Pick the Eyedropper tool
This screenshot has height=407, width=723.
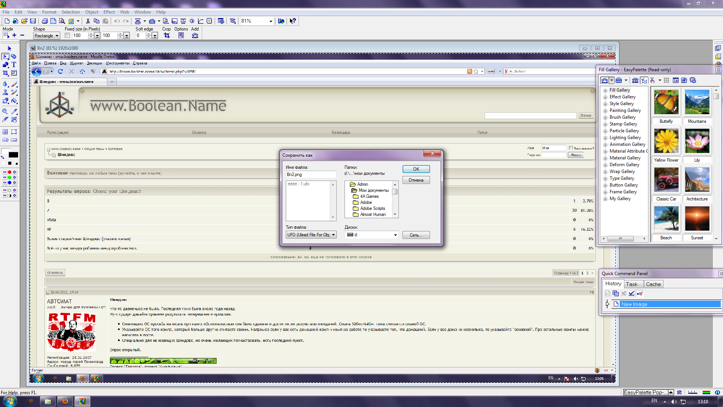[14, 112]
